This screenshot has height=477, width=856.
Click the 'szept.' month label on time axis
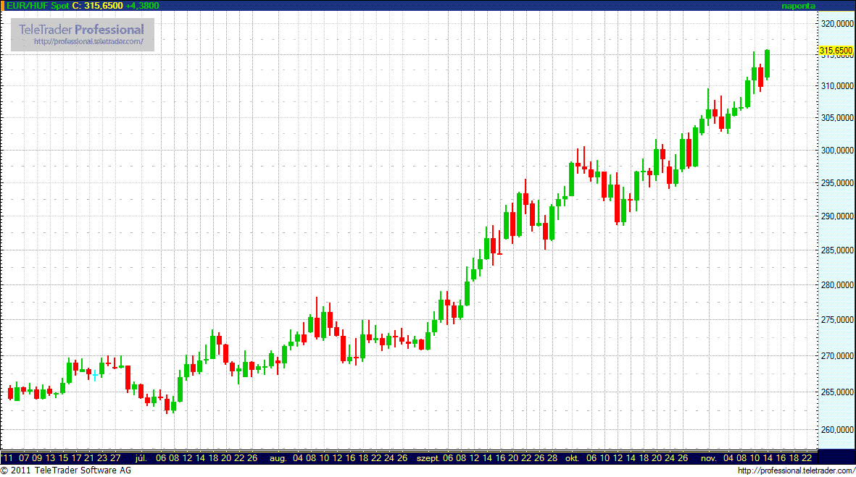point(428,458)
